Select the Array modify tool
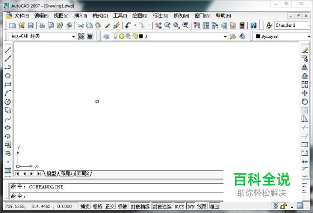 pos(304,84)
